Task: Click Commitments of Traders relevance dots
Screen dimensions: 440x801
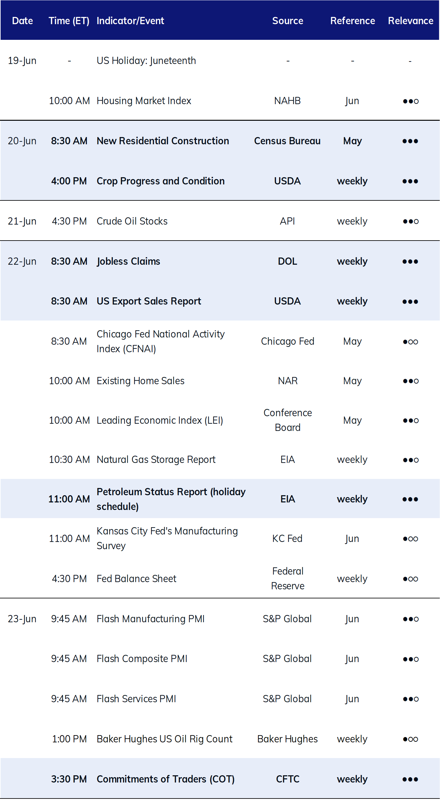Action: tap(410, 779)
